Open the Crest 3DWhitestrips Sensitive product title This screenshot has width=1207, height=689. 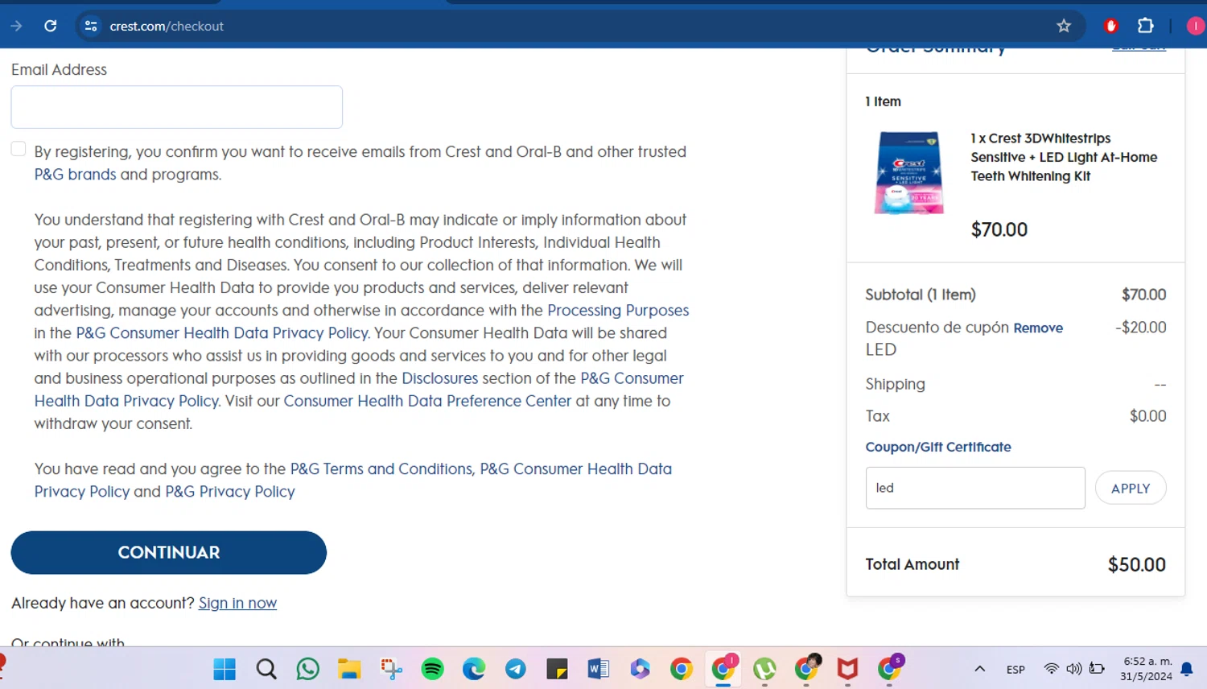pos(1064,157)
